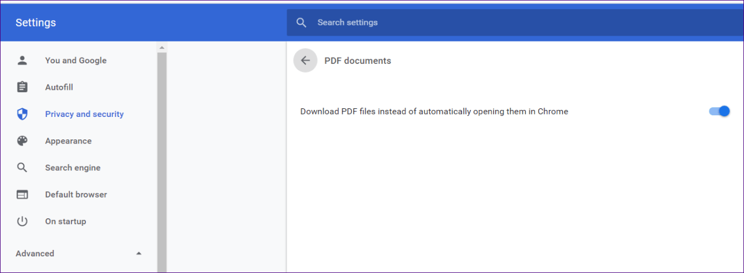Open the You and Google settings page
The height and width of the screenshot is (273, 744).
76,60
